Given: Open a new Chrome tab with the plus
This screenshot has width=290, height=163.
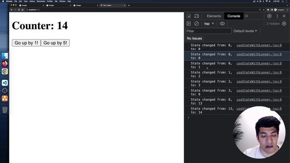Looking at the screenshot, I should click(x=129, y=5).
